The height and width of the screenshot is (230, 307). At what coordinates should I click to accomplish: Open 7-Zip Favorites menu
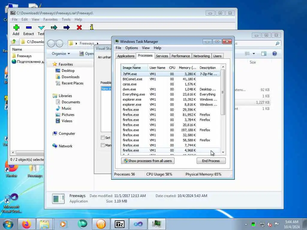point(50,19)
